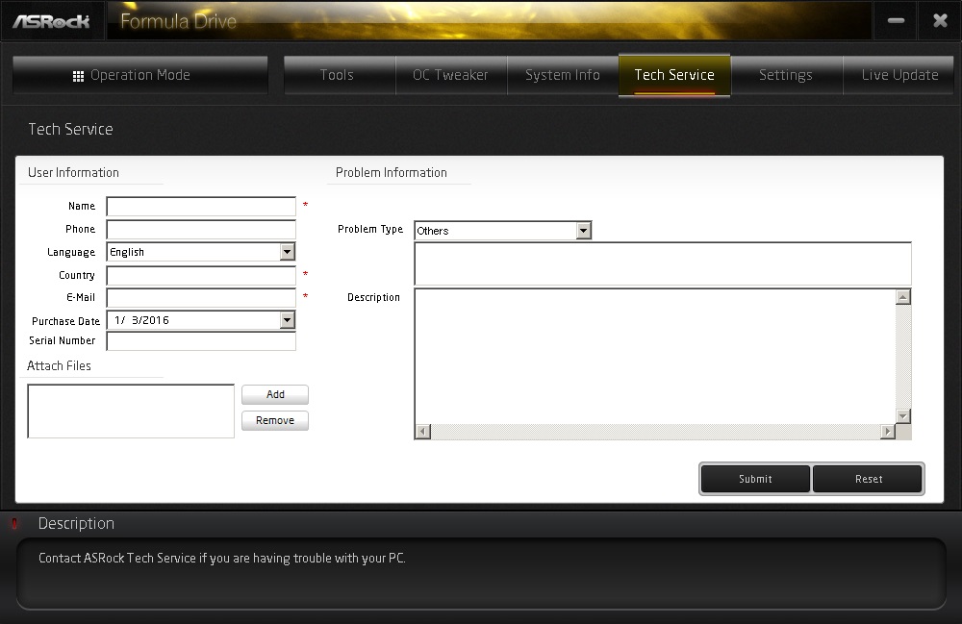Click the Serial Number field
Image resolution: width=962 pixels, height=624 pixels.
click(x=201, y=340)
